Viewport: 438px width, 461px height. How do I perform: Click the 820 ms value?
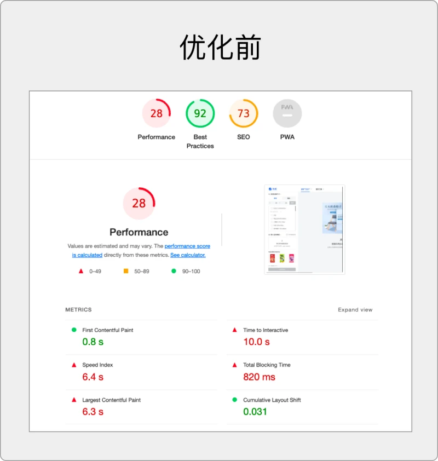click(x=260, y=377)
